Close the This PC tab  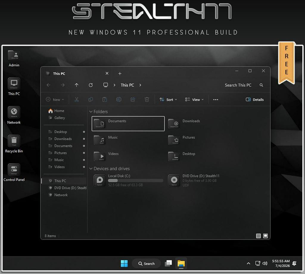pos(107,73)
